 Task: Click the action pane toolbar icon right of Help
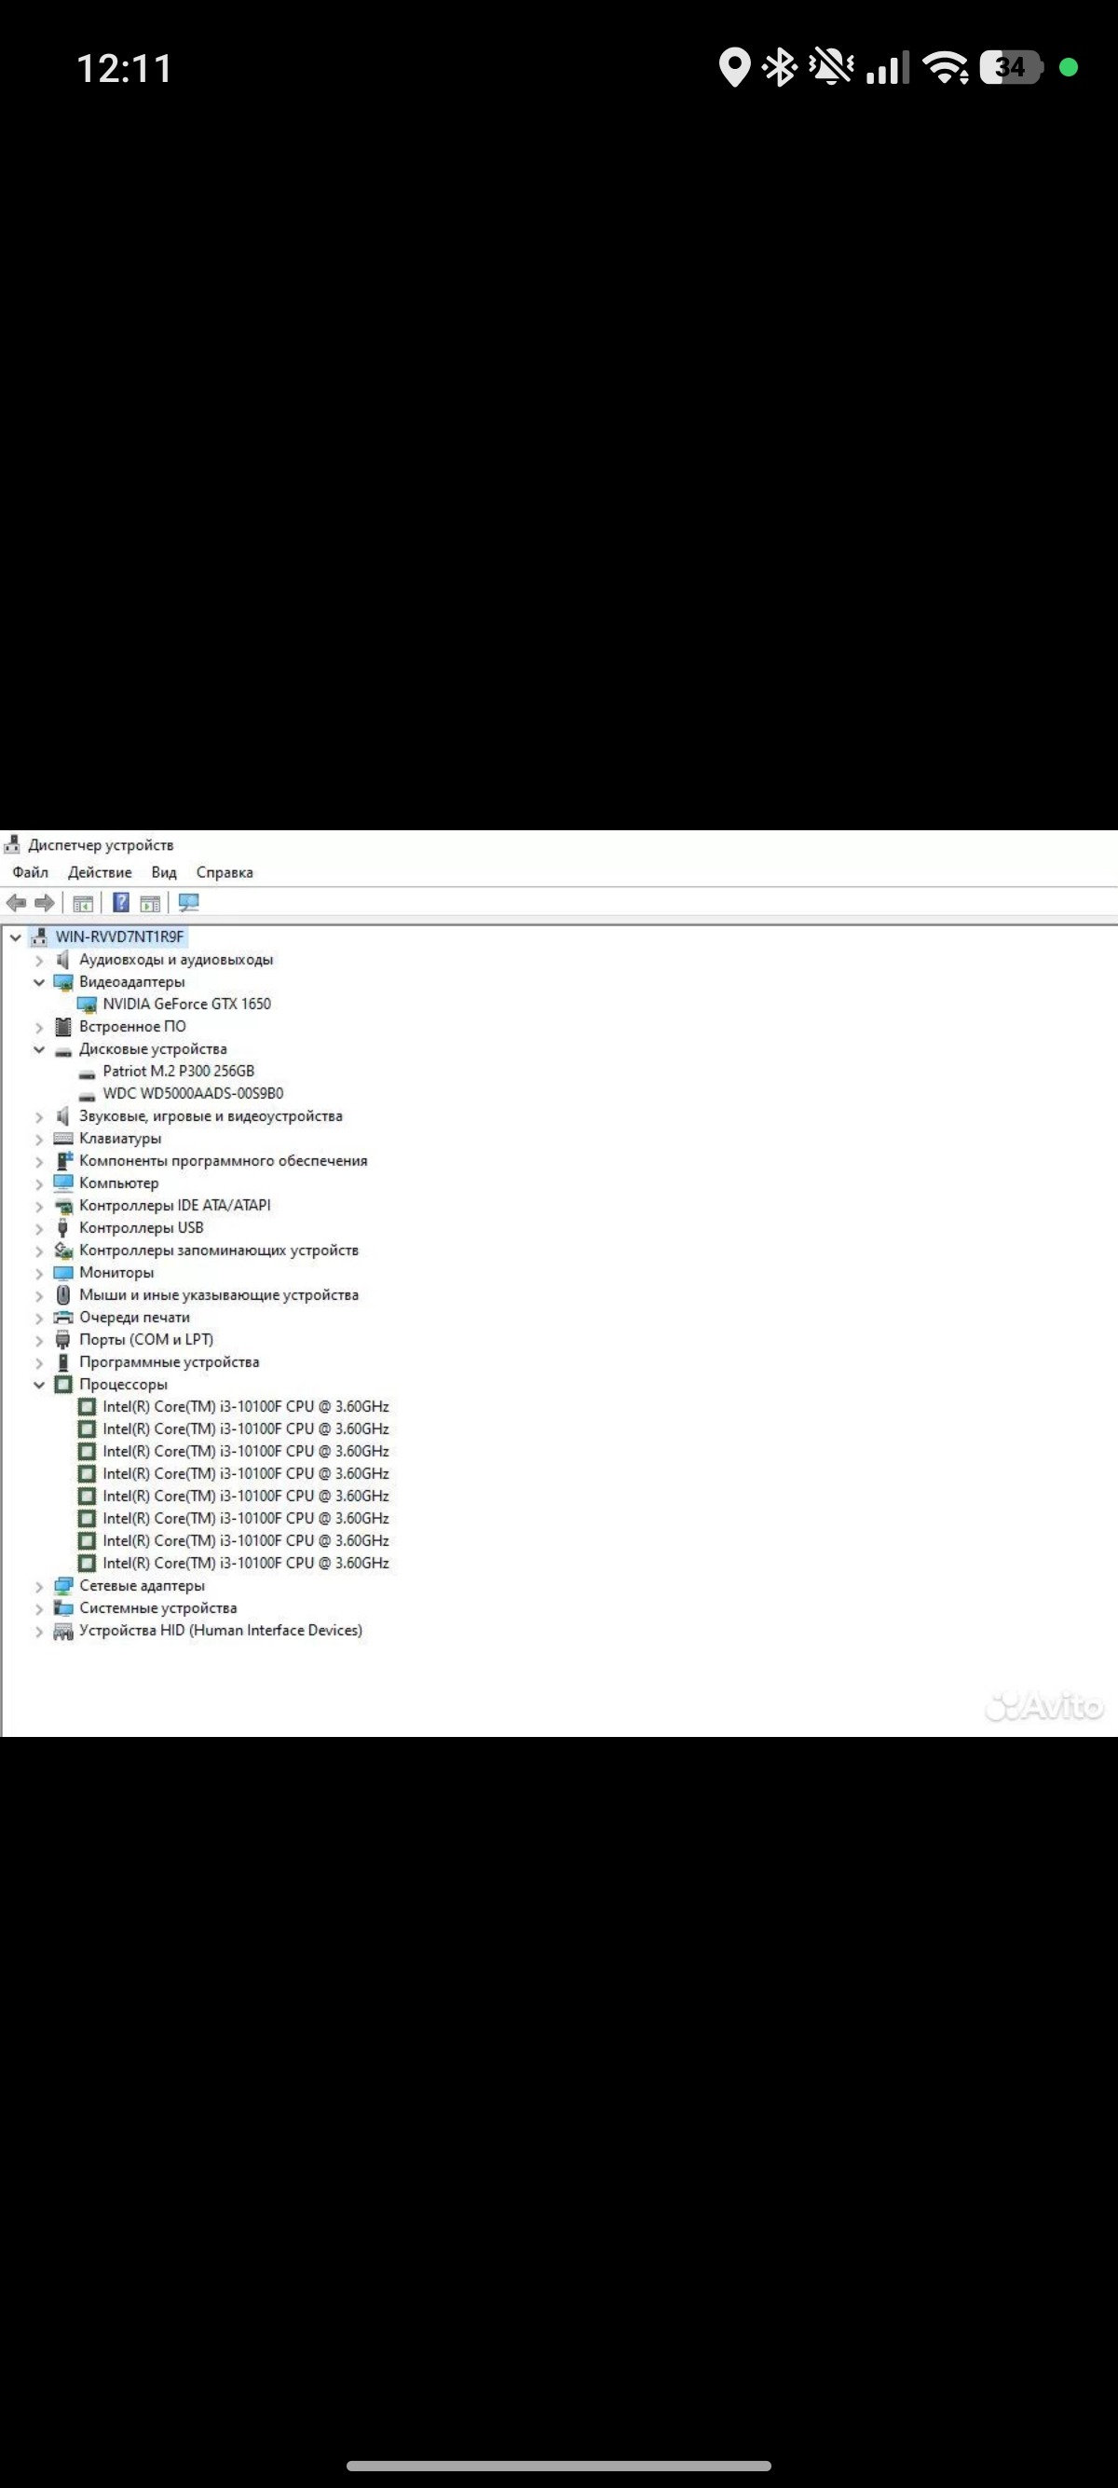click(151, 903)
